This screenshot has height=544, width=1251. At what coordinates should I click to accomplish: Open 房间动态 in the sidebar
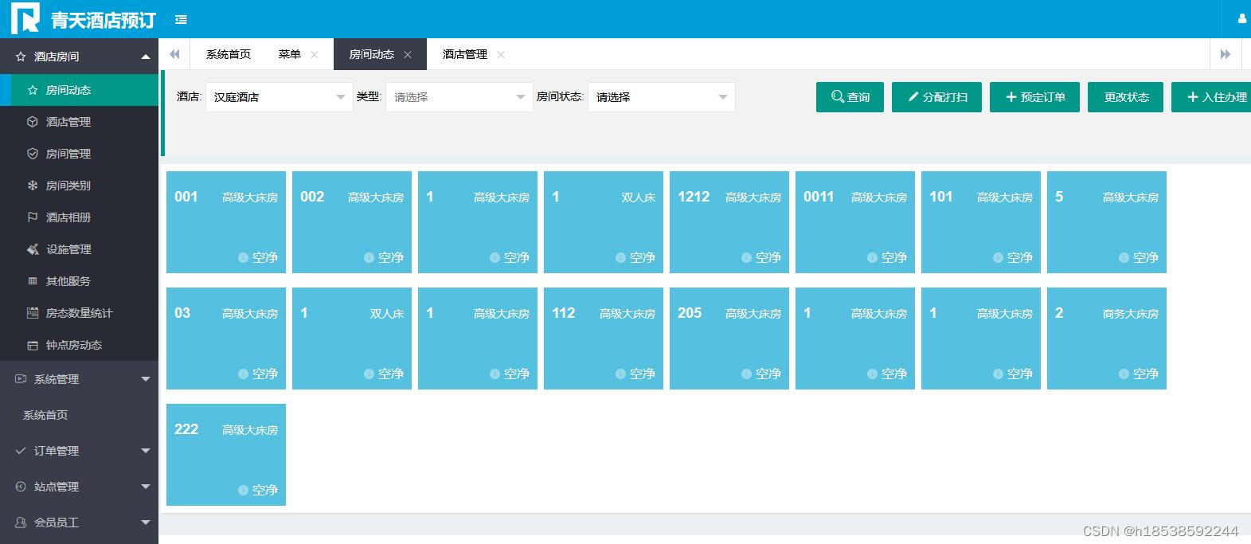pyautogui.click(x=80, y=90)
